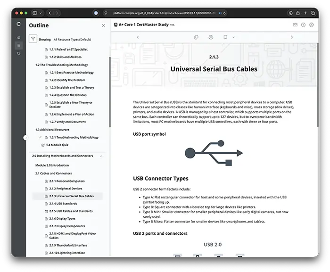Click the search icon in the left sidebar
This screenshot has width=330, height=272.
tap(18, 54)
